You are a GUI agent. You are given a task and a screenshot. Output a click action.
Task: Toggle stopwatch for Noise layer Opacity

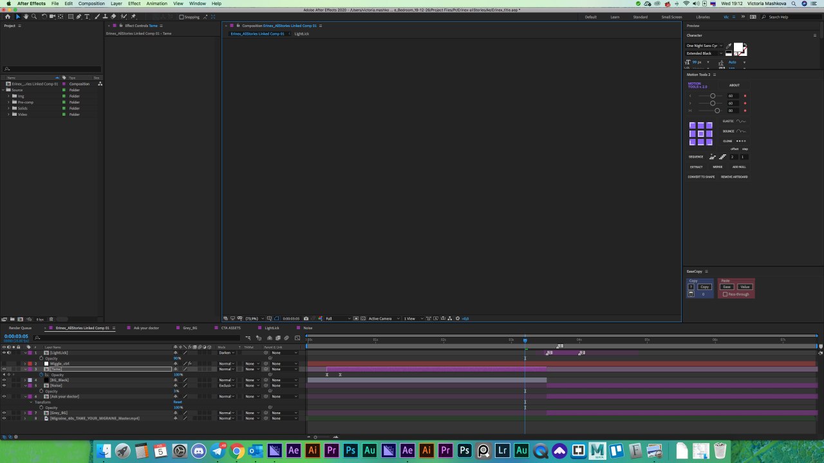point(41,391)
